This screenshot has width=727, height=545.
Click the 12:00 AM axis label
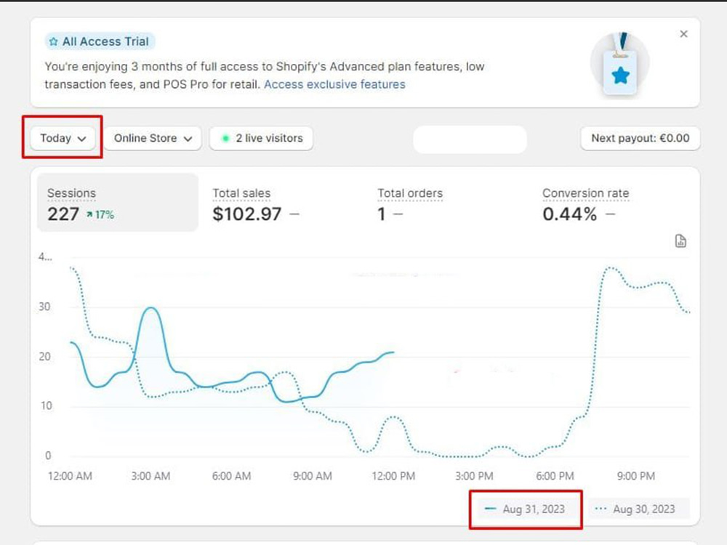(70, 476)
